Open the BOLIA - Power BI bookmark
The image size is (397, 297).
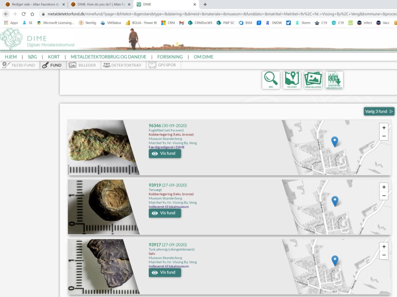point(141,23)
